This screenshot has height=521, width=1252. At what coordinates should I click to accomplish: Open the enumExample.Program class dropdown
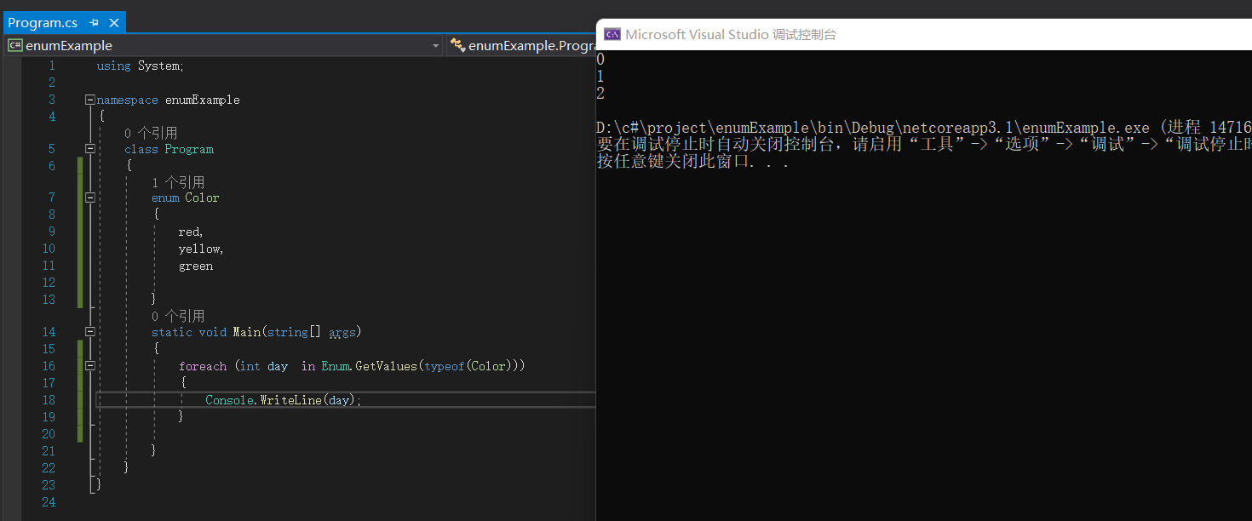521,46
